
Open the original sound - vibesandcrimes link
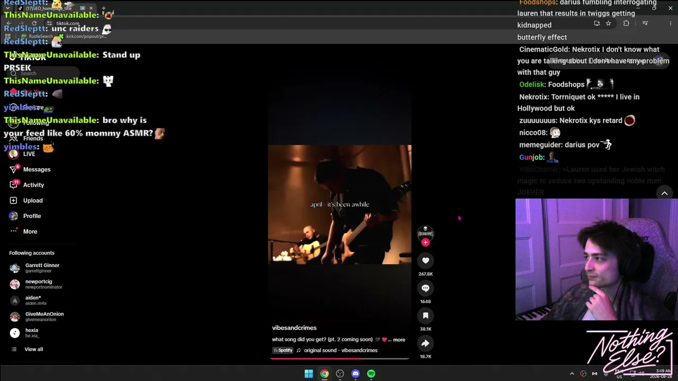click(341, 350)
